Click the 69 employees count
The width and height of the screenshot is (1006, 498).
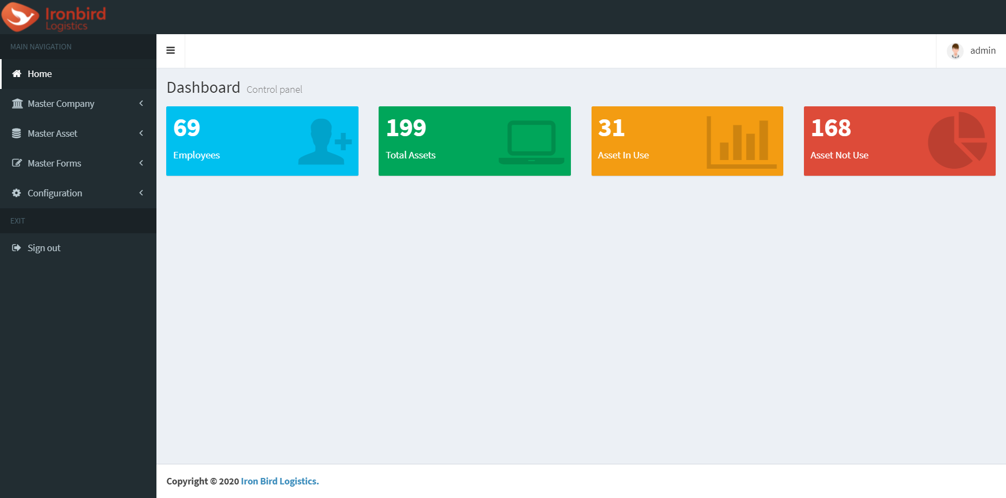(187, 128)
